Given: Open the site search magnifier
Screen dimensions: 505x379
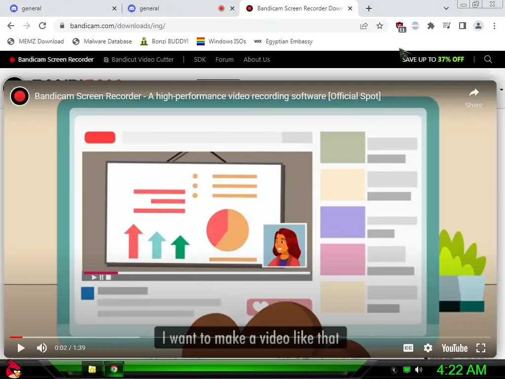Looking at the screenshot, I should point(488,59).
